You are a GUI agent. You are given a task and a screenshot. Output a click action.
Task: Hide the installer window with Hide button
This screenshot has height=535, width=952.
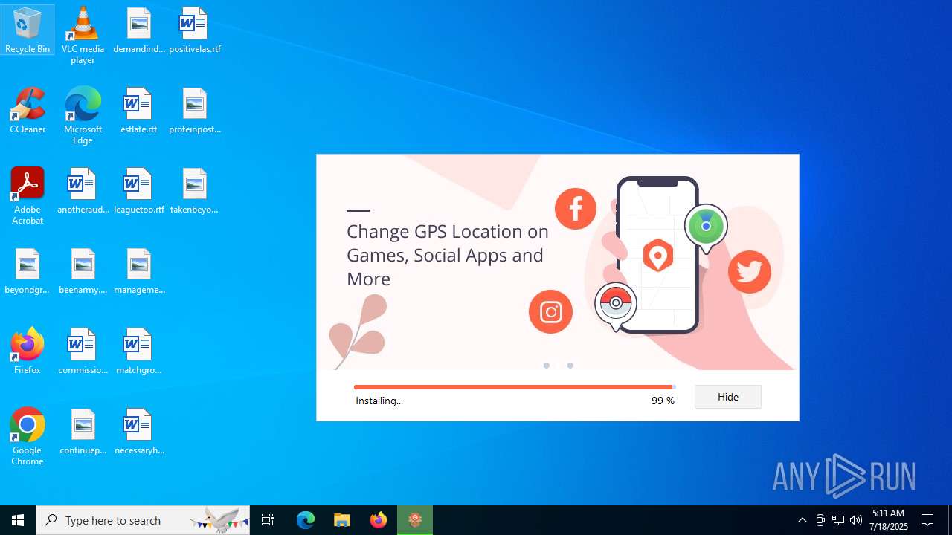[728, 397]
